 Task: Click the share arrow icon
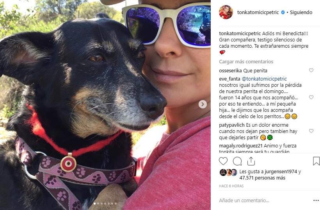tap(251, 161)
